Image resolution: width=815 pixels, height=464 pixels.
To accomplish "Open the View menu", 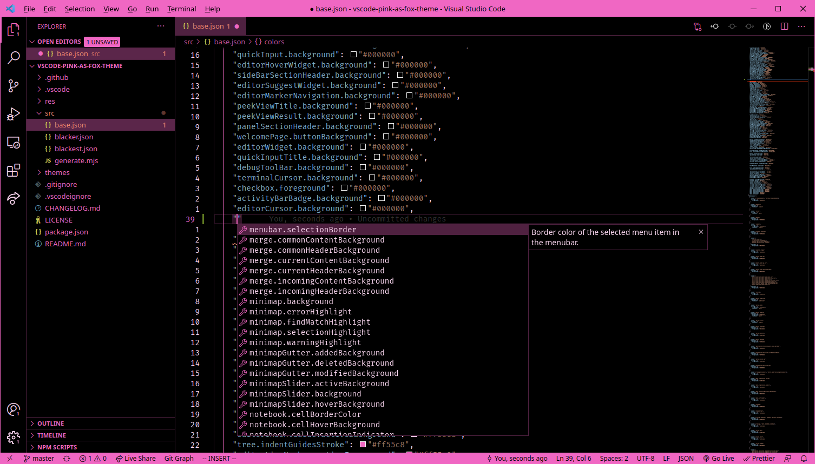I will click(111, 9).
